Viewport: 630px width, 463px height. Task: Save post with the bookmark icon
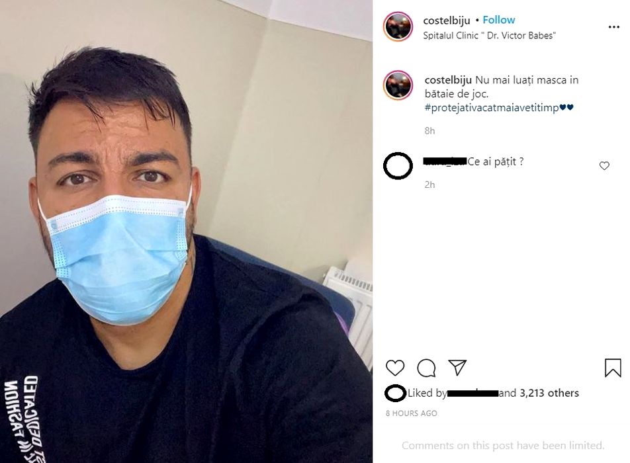[613, 368]
